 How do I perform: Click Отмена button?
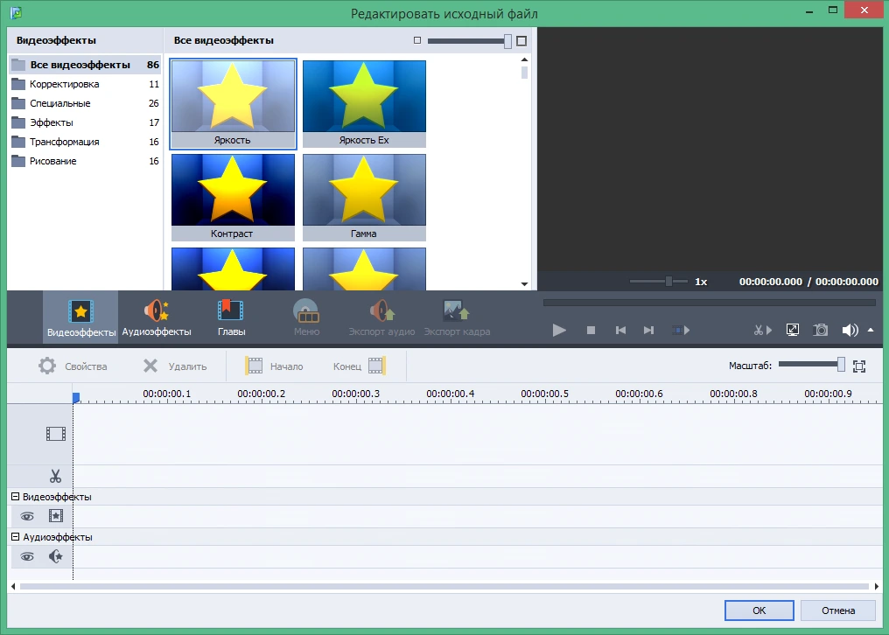point(838,611)
